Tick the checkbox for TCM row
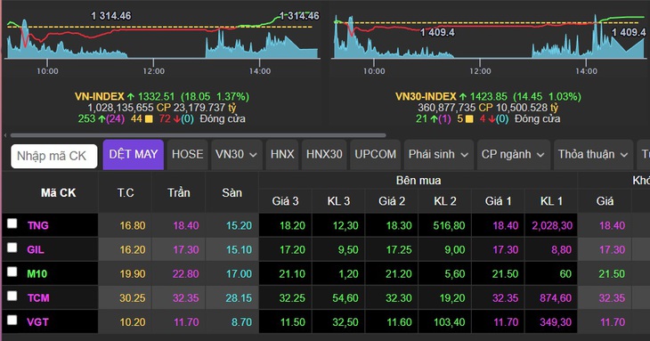 tap(12, 296)
